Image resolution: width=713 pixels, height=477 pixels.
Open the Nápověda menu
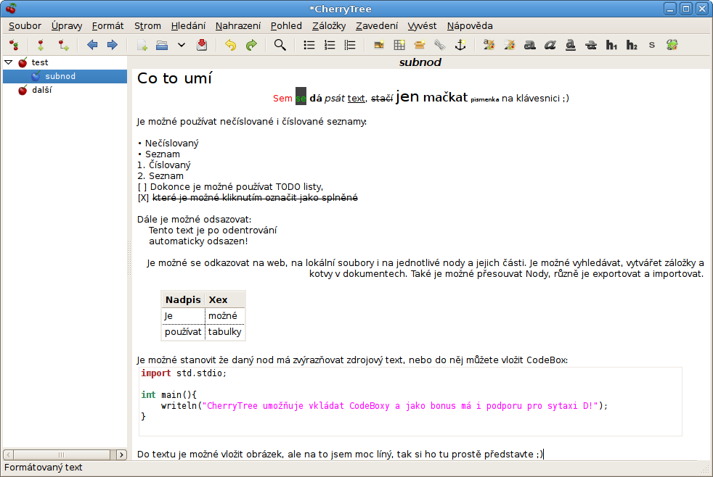[x=470, y=26]
